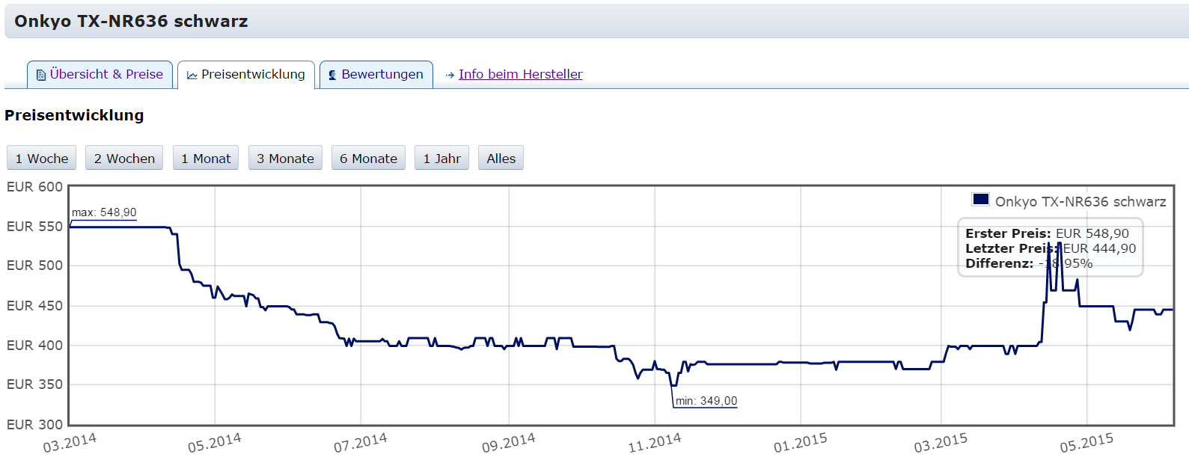Screen dimensions: 1189x463
Task: Click the document icon in the Übersicht tab
Action: pos(41,75)
